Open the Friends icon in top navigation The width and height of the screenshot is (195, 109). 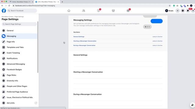(83, 11)
